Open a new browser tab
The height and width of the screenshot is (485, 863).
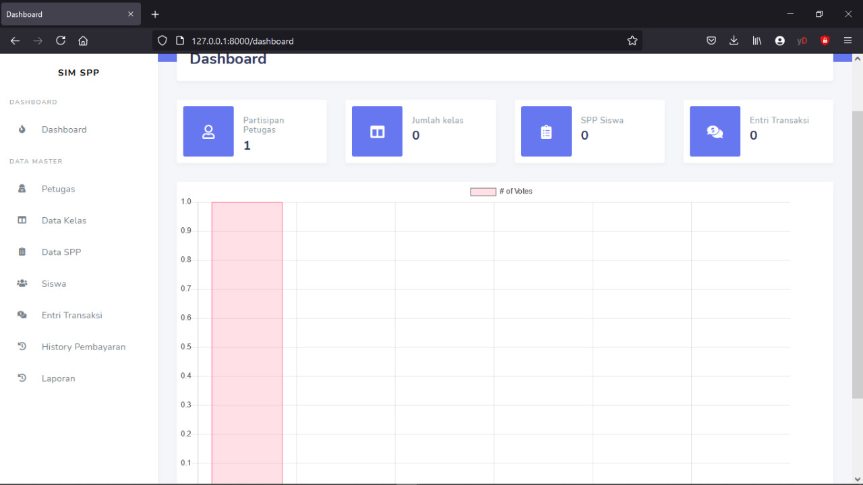click(x=155, y=14)
